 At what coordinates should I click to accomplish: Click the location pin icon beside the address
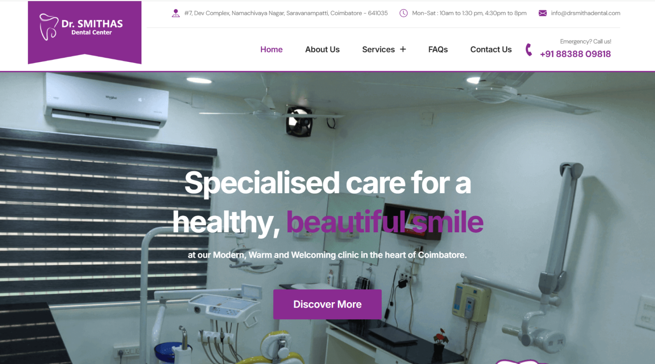(176, 13)
